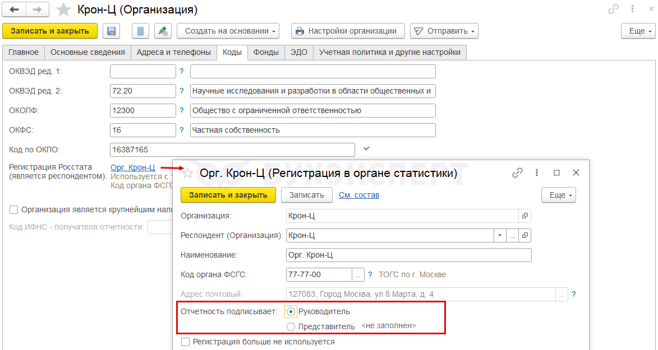Switch to ЭДО tab
Screen dimensions: 658x350
point(299,53)
